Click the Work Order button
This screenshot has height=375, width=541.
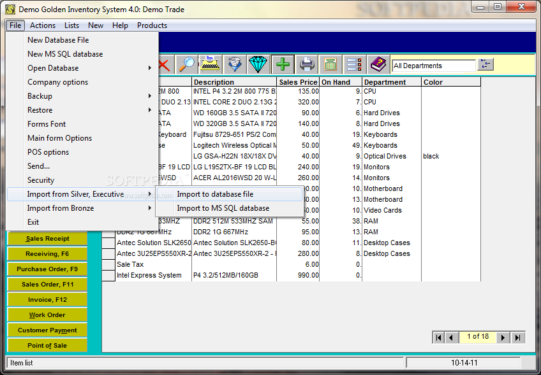(47, 315)
